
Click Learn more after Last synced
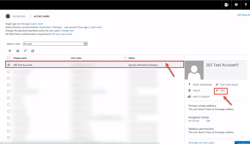tap(96, 27)
